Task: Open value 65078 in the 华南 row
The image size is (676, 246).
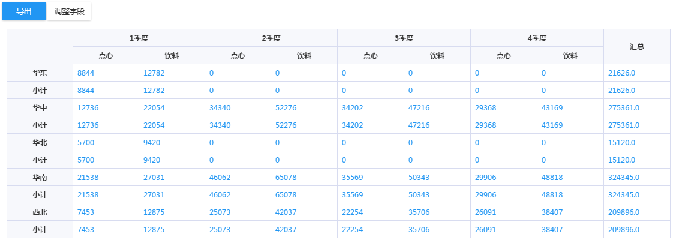Action: coord(286,177)
